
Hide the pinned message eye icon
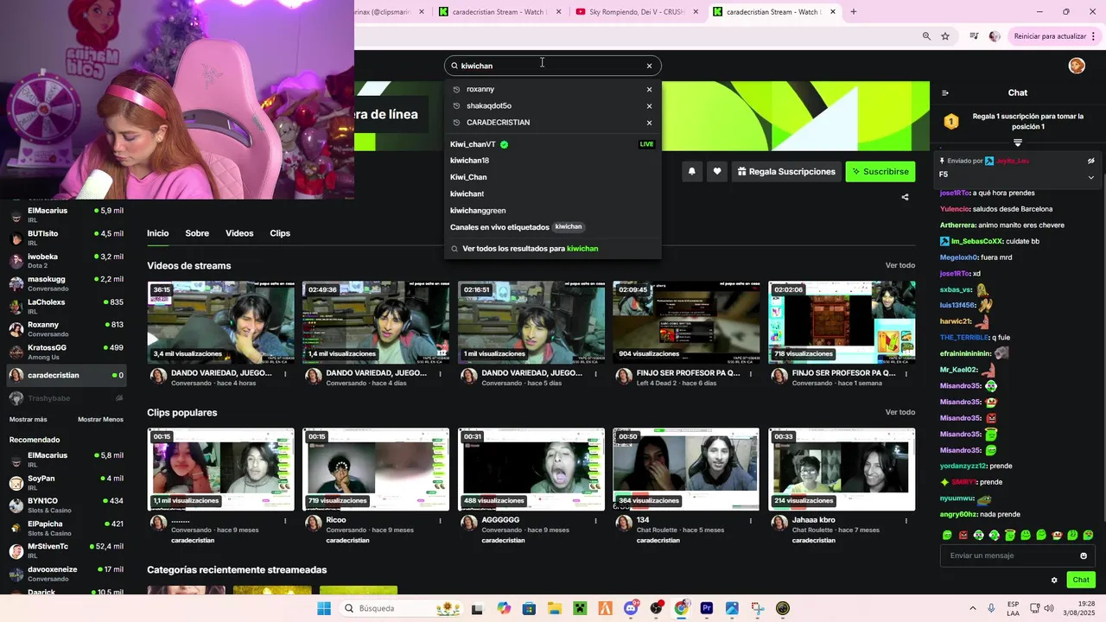(1090, 161)
